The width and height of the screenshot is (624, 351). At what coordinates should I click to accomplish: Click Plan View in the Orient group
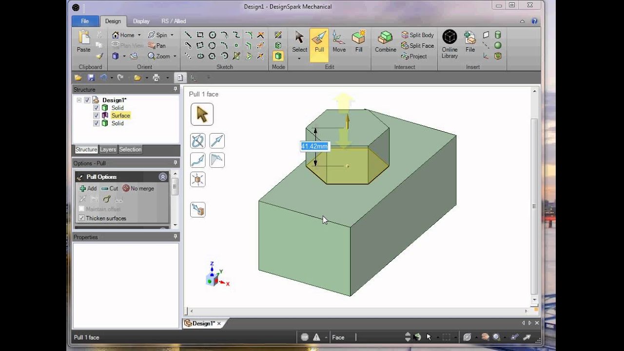click(x=127, y=46)
